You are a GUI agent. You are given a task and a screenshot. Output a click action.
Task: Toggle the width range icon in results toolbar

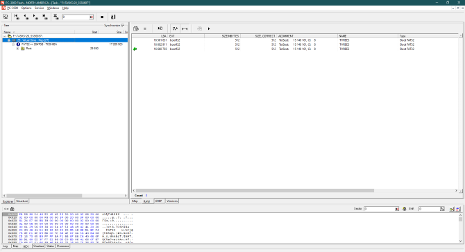point(185,28)
